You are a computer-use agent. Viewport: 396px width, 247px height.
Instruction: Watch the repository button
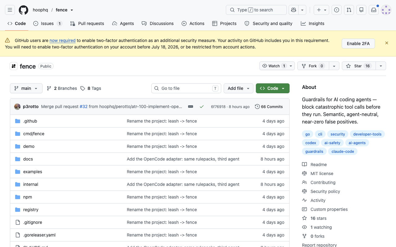277,66
